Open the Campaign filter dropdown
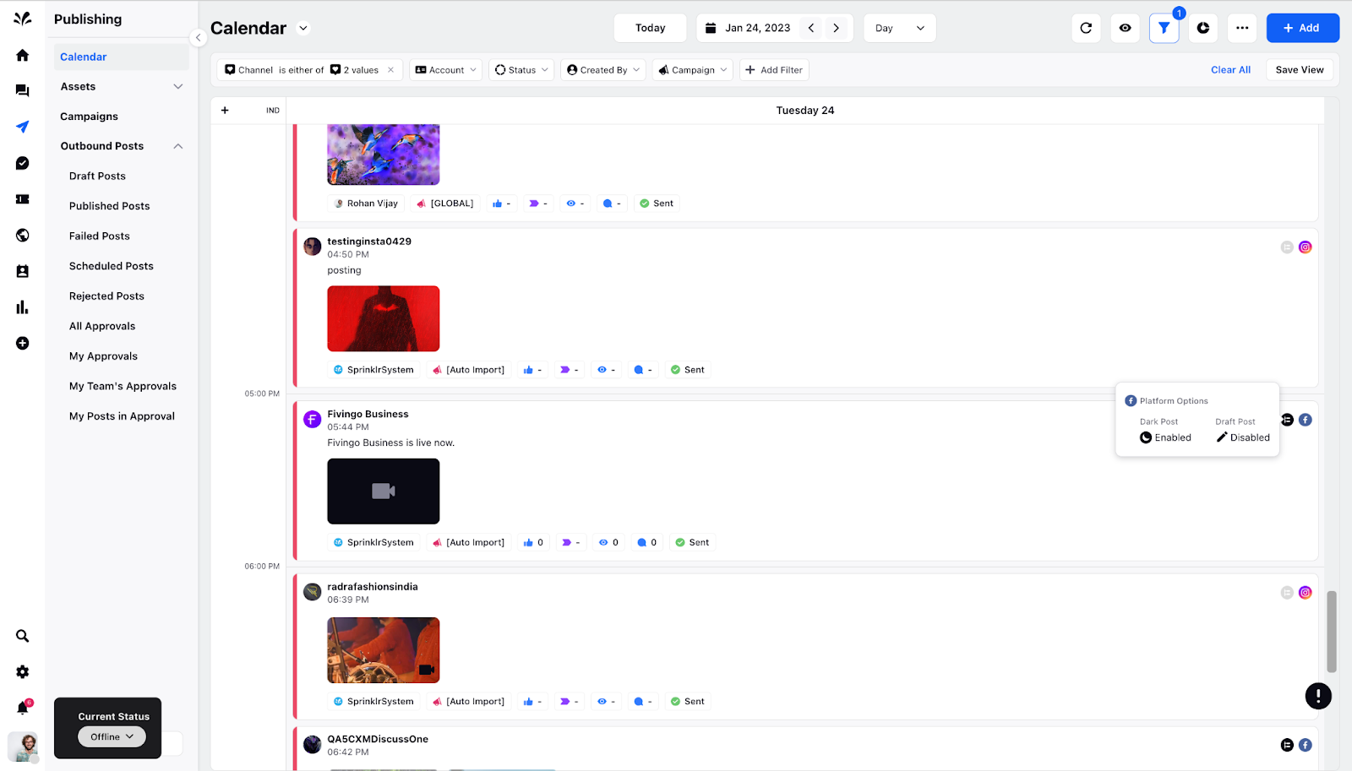This screenshot has height=771, width=1352. click(x=693, y=70)
